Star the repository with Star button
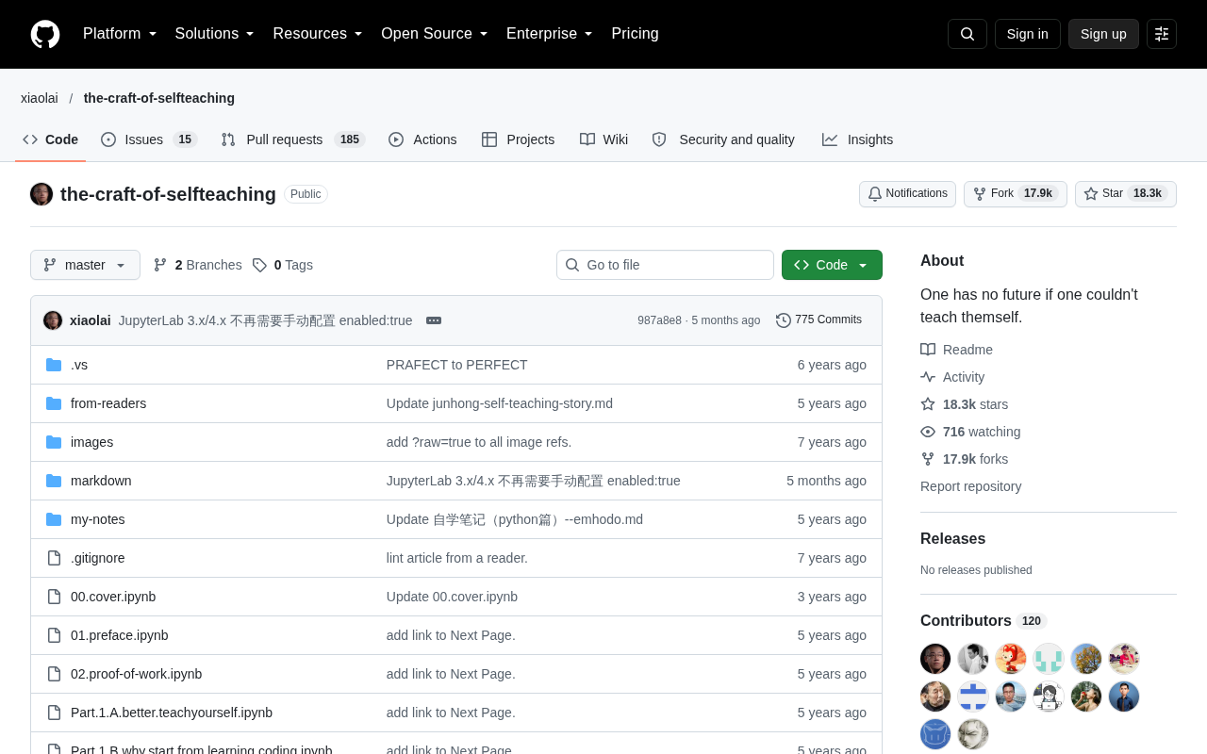 pyautogui.click(x=1126, y=194)
